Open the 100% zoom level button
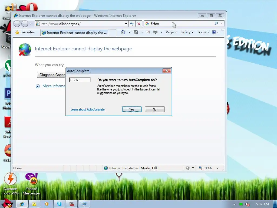Image resolution: width=277 pixels, height=208 pixels. pos(205,168)
